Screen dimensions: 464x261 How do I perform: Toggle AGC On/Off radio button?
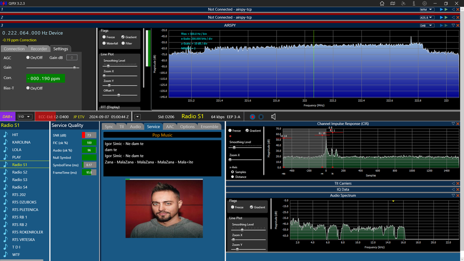(x=28, y=58)
